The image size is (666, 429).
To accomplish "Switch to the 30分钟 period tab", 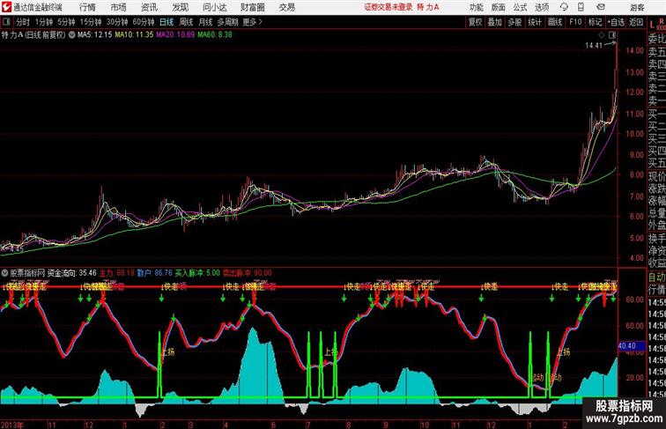I will click(x=117, y=22).
